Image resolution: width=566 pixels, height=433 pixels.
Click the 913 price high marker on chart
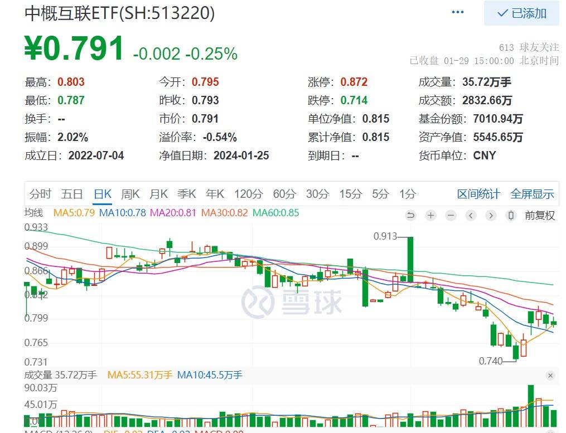click(384, 236)
